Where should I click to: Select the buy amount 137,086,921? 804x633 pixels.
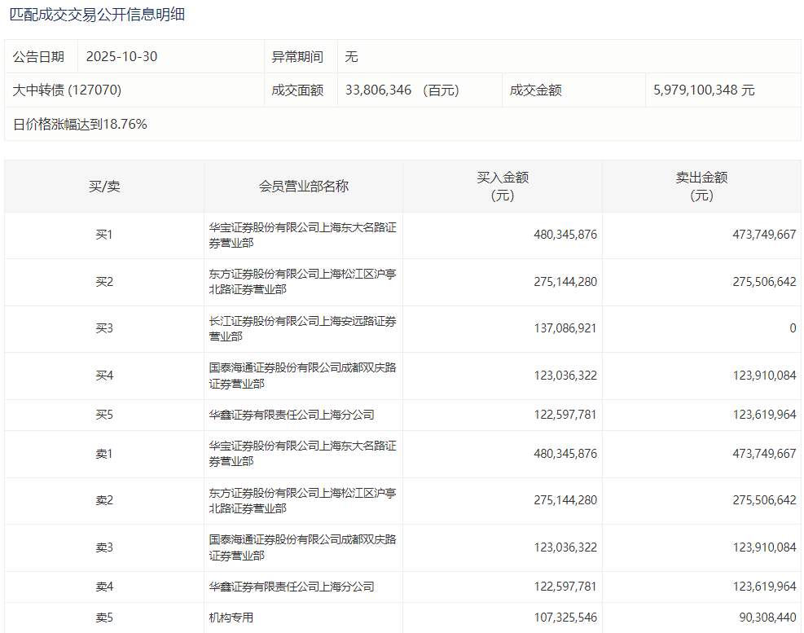click(x=565, y=329)
